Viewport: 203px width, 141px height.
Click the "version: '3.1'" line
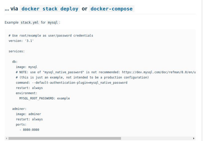coord(21,41)
